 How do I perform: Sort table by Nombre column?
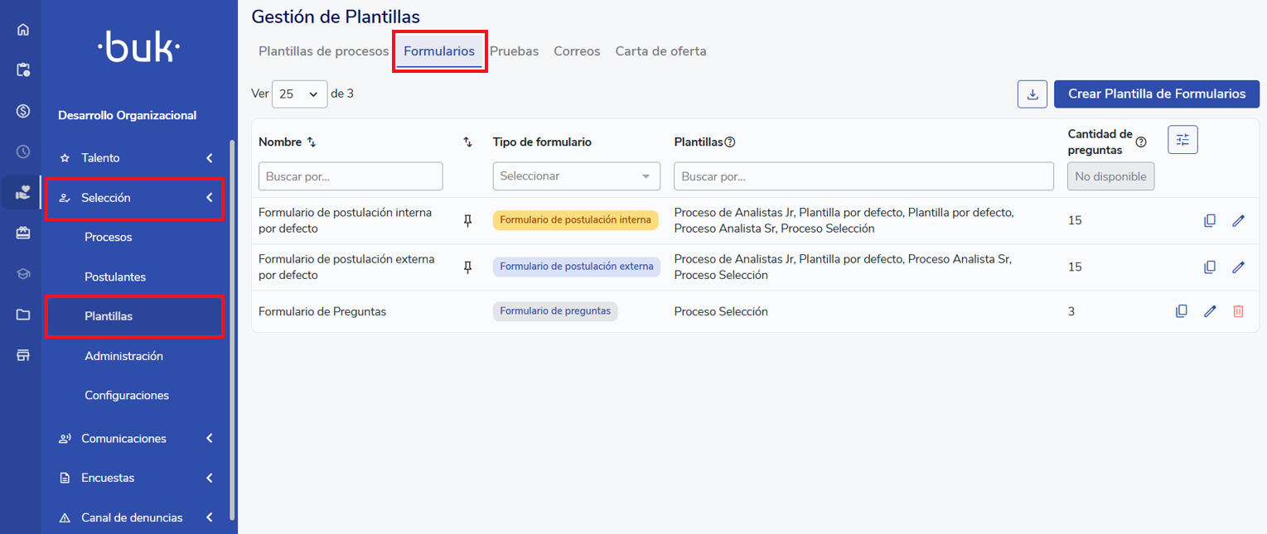(312, 142)
